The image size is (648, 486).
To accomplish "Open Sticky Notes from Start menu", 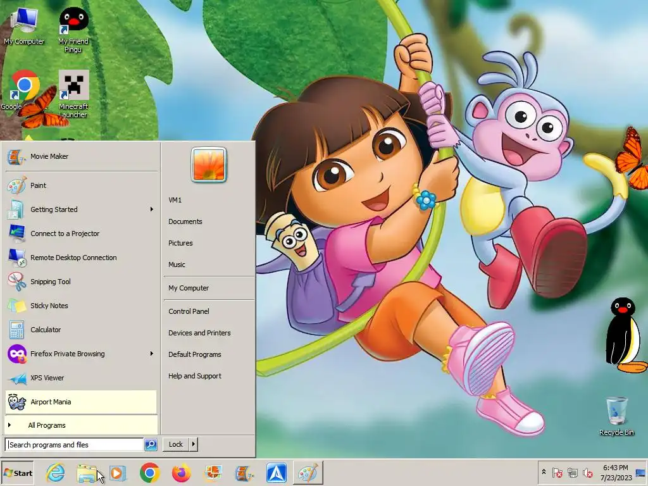I will 82,306.
